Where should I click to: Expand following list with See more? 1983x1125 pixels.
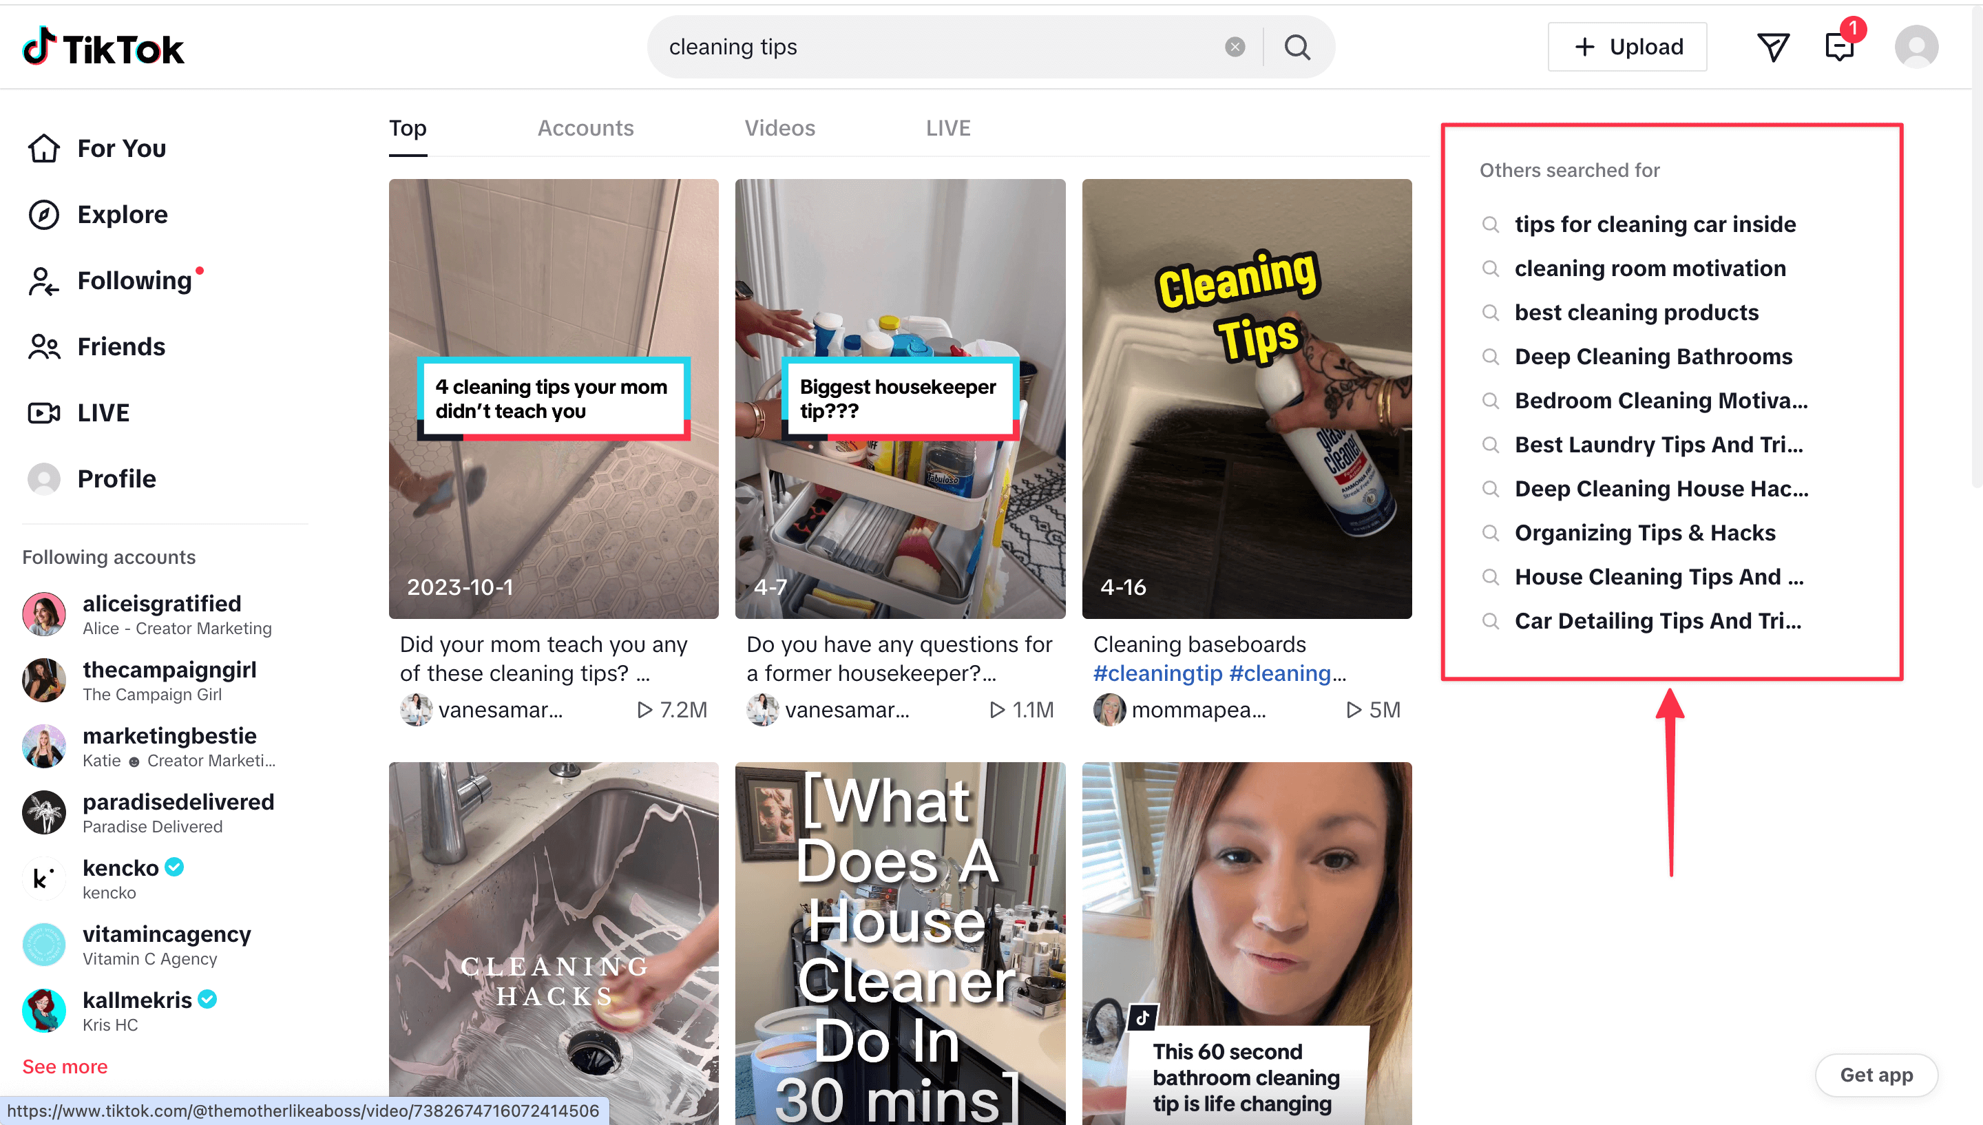(x=65, y=1066)
